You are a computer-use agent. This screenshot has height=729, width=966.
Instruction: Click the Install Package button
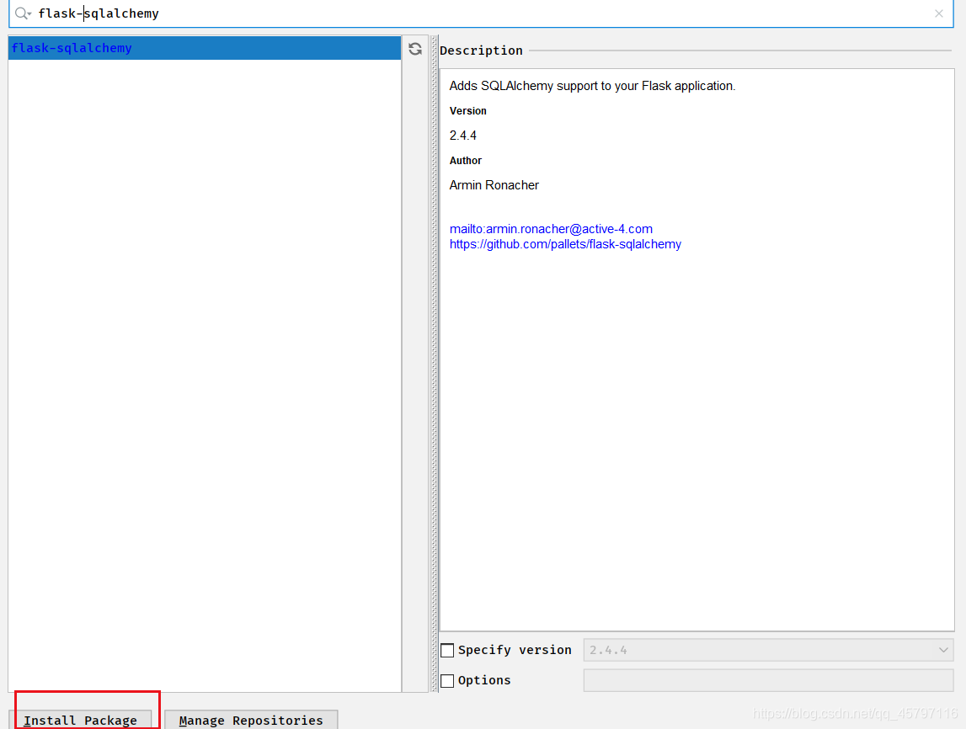pos(81,721)
